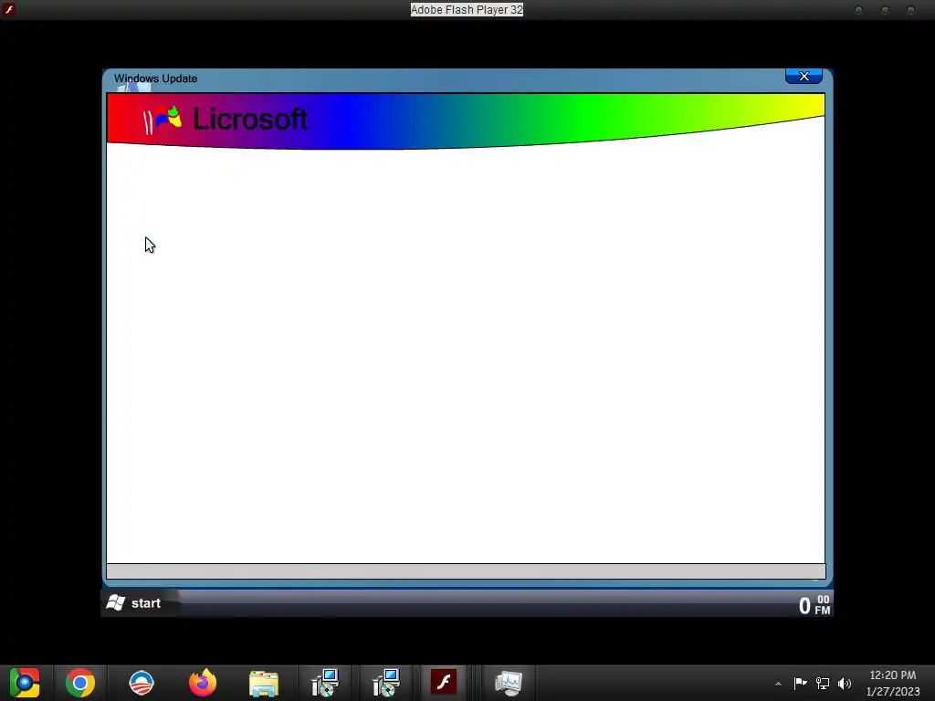Screen dimensions: 935x701
Task: Click the gray status bar of Windows Update
Action: [466, 571]
